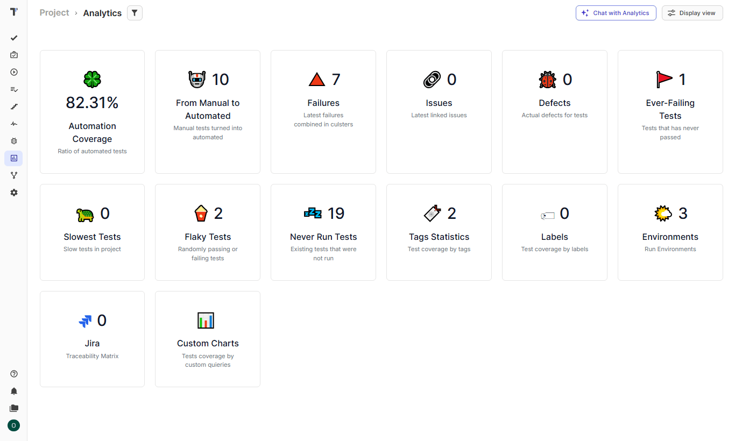Open the Help question mark icon
Screen dimensions: 735x441
(14, 374)
